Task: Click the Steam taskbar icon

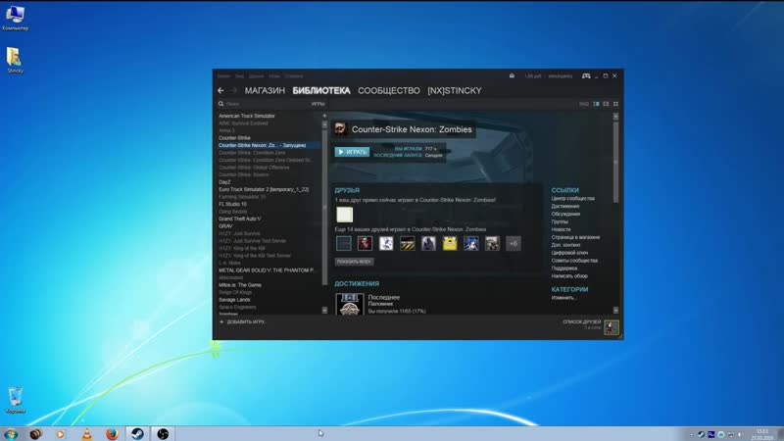Action: point(137,433)
